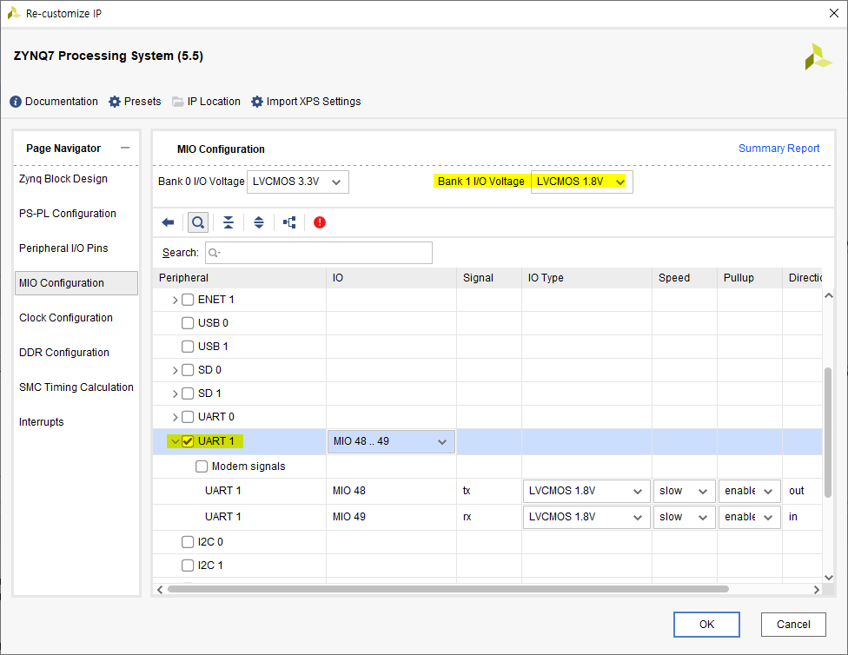Click the IO Type column header

click(x=586, y=278)
